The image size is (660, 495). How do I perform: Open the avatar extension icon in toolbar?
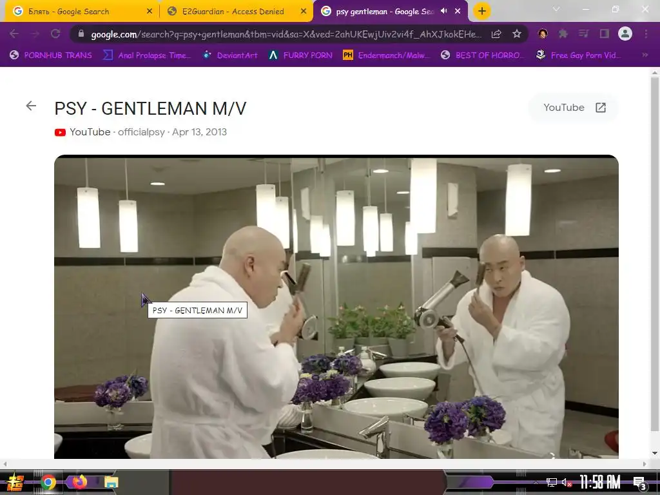point(543,34)
